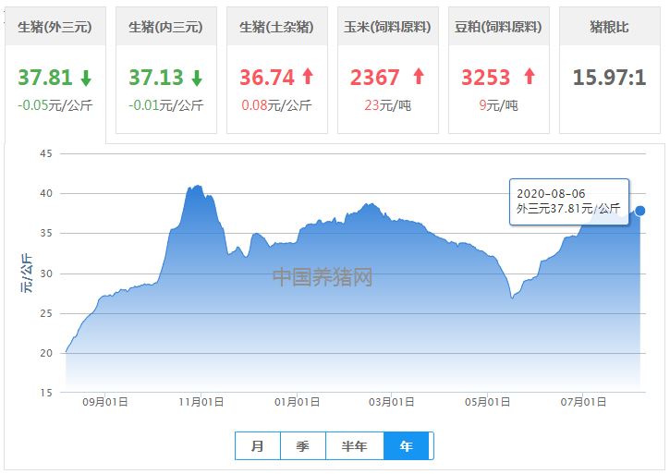
Task: Click the red up arrow beside 2367
Action: point(419,77)
